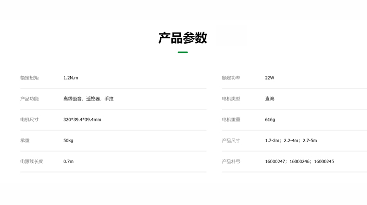Select the 电源线长度 label

(x=32, y=162)
